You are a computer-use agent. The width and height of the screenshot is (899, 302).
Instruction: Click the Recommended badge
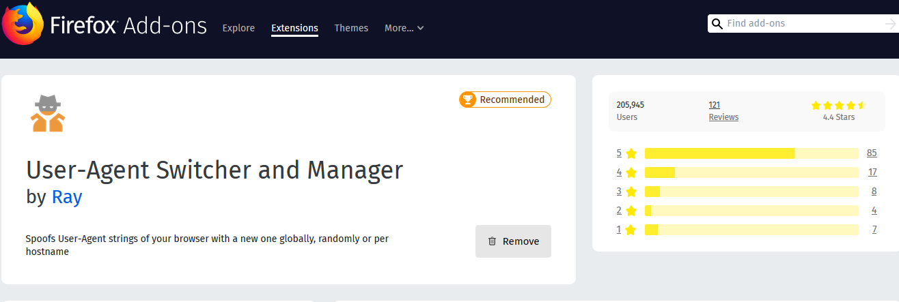click(x=505, y=100)
